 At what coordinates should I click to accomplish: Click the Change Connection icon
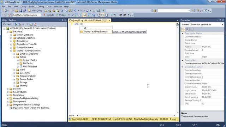[9, 15]
